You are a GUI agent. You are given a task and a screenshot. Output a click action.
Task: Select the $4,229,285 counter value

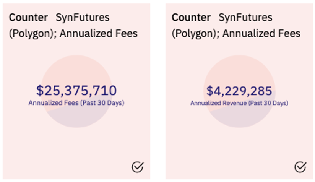(239, 91)
